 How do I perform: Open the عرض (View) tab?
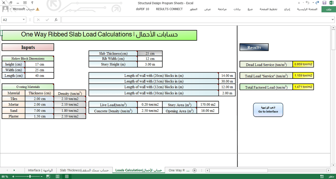(207, 9)
